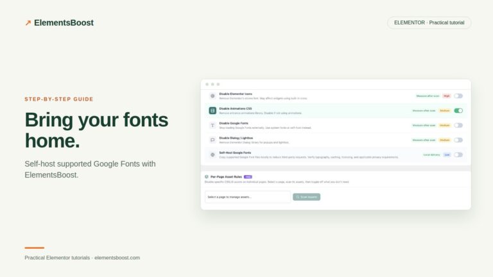Click the Disable Elementor Icons row icon
This screenshot has width=493, height=277.
coord(212,96)
